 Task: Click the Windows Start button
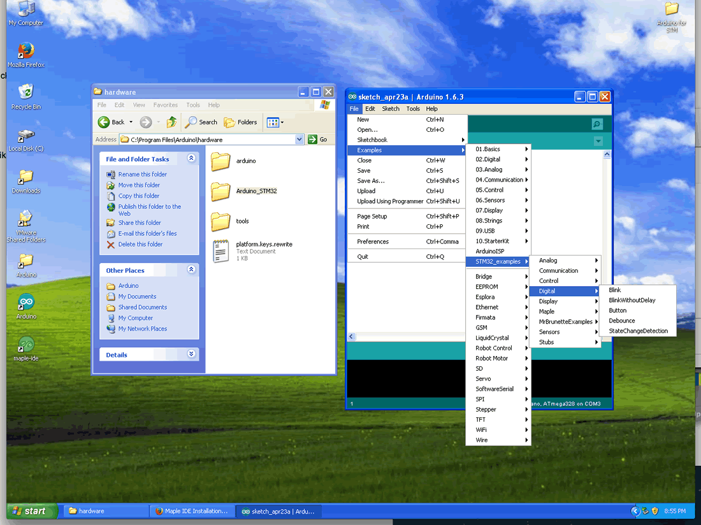(31, 511)
